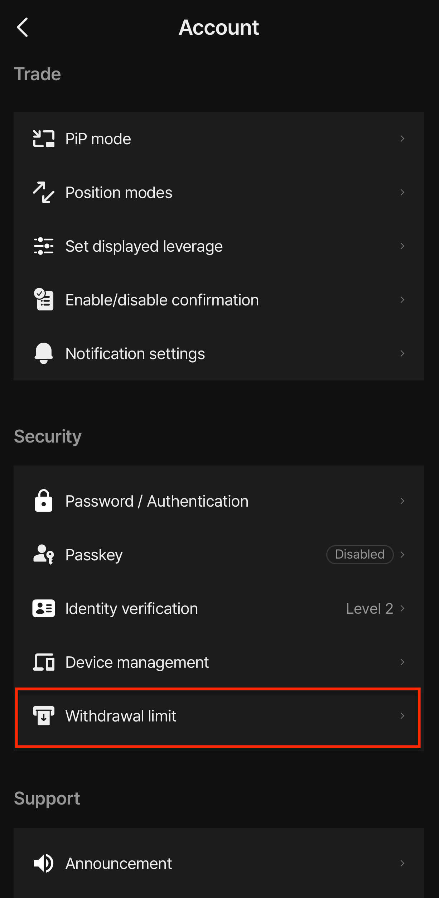Tap the Device management devices icon
Image resolution: width=439 pixels, height=898 pixels.
point(44,662)
